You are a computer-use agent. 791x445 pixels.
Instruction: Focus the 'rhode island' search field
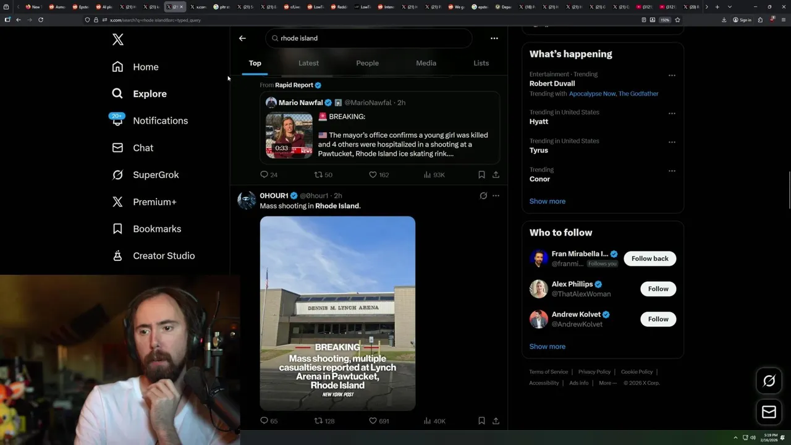(x=369, y=38)
